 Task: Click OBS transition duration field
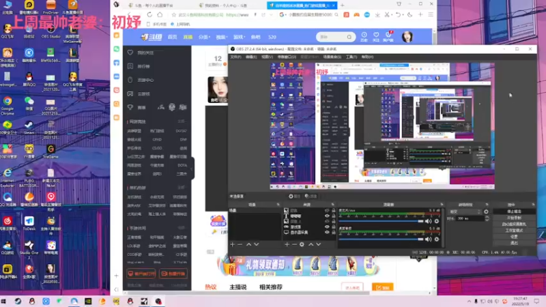[x=470, y=218]
